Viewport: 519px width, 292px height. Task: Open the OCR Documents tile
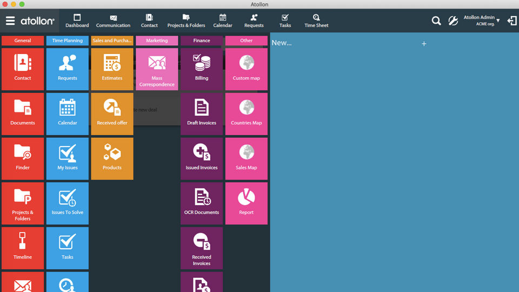[202, 203]
